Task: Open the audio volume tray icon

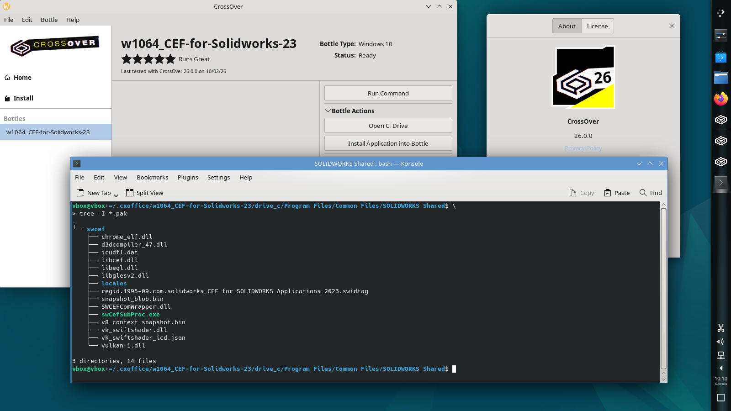Action: pos(721,342)
